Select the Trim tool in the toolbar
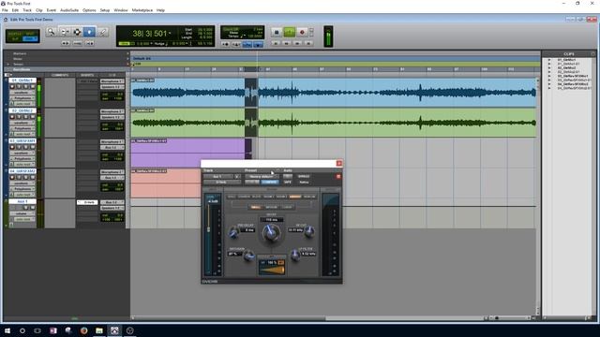Viewport: 600px width, 337px height. [65, 32]
